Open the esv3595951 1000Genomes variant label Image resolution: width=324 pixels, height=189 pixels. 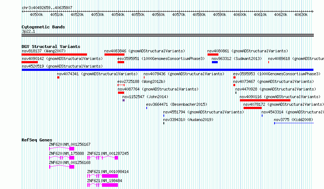(161, 59)
